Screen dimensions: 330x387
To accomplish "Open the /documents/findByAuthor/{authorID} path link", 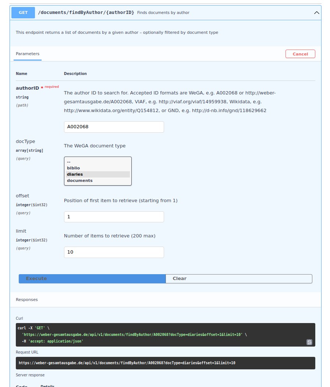I will [86, 12].
